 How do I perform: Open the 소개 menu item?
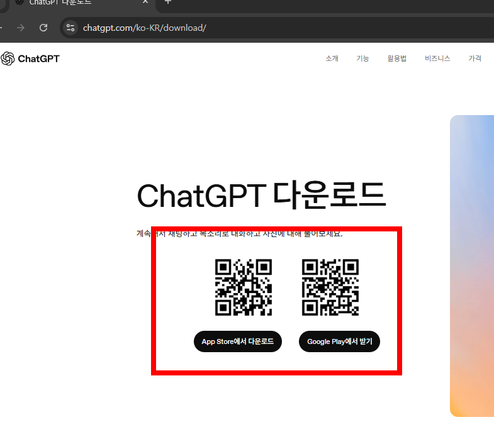tap(332, 58)
